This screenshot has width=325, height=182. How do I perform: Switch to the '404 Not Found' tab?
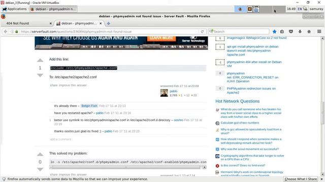(27, 24)
